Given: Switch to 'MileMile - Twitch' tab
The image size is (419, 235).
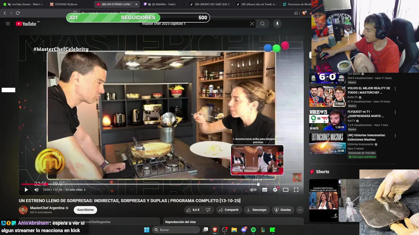Looking at the screenshot, I should pos(163,4).
